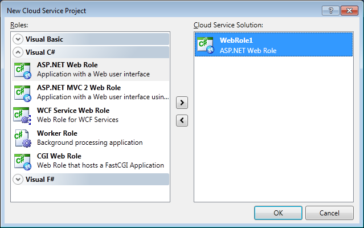
Task: Click the ASP.NET MVC 2 Web Role icon
Action: tap(22, 92)
